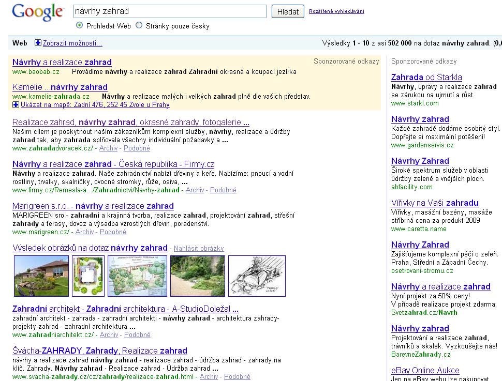Open the gardenservis.cz Návrhy zahrad ad

420,119
